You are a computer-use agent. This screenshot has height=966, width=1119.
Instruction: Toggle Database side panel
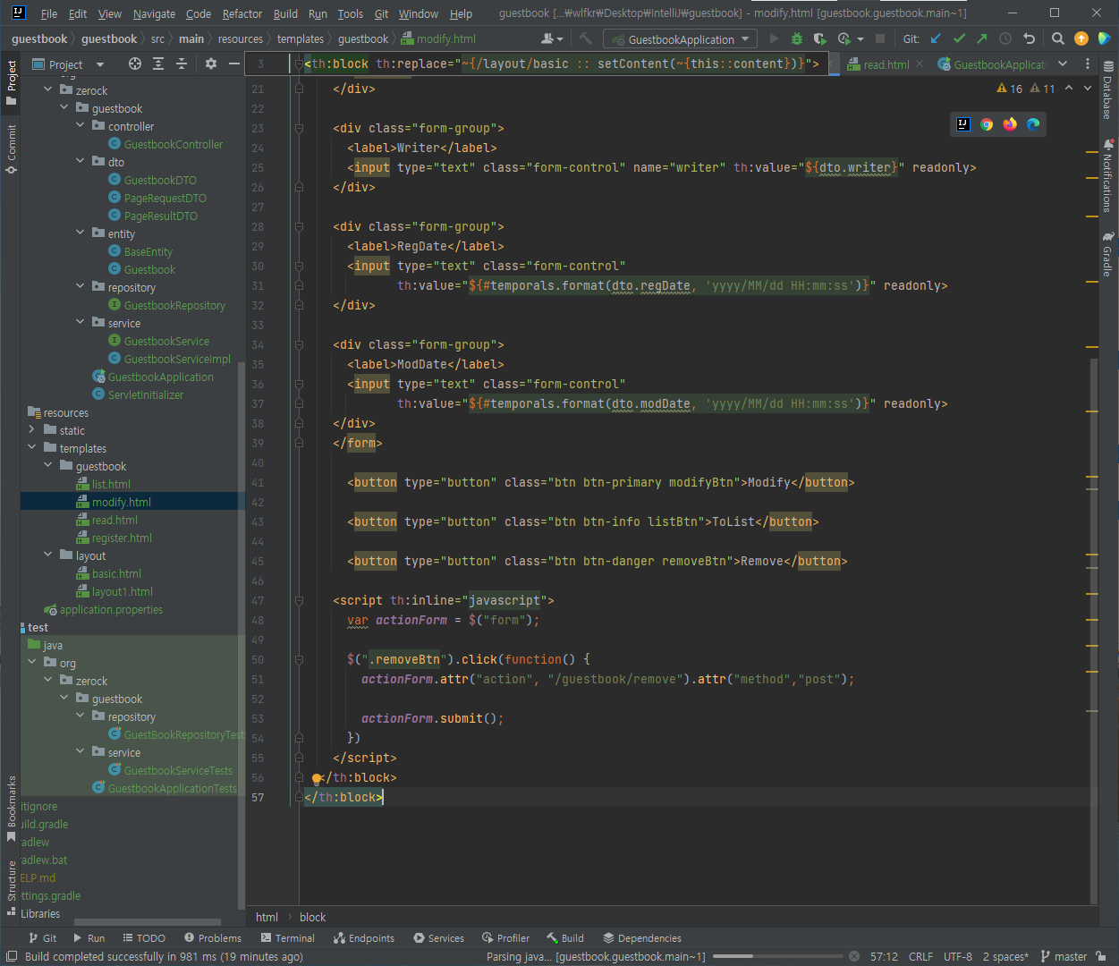pos(1108,90)
